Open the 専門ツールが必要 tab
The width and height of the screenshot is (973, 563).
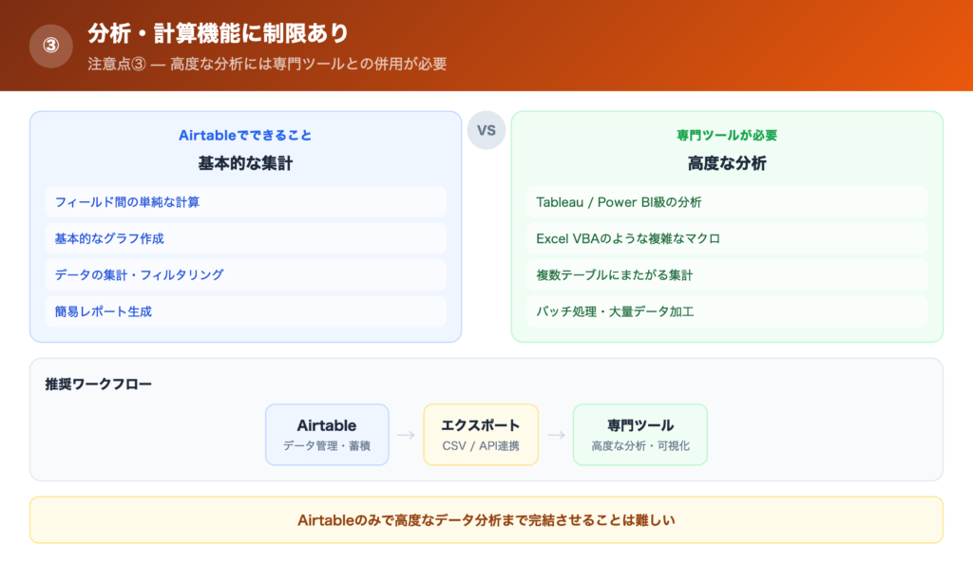point(727,134)
